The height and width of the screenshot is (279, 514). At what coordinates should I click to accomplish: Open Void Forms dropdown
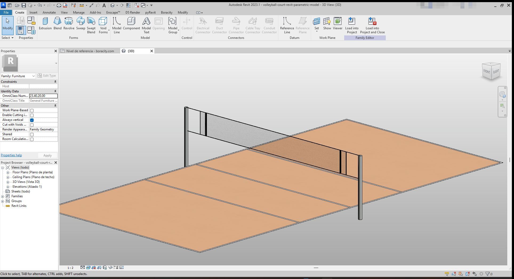tap(103, 26)
